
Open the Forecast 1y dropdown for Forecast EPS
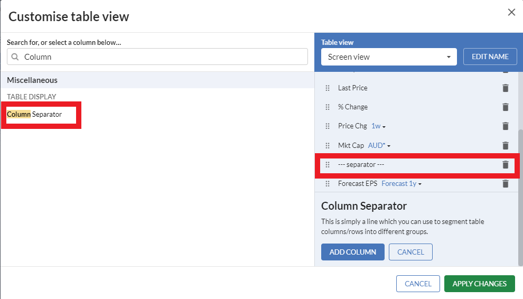coord(401,183)
